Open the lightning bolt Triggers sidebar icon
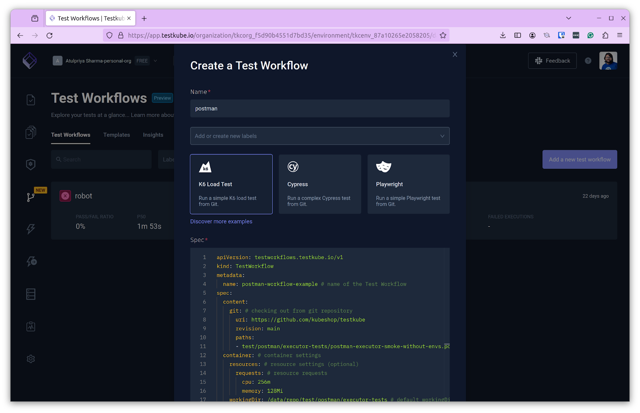 (x=31, y=229)
